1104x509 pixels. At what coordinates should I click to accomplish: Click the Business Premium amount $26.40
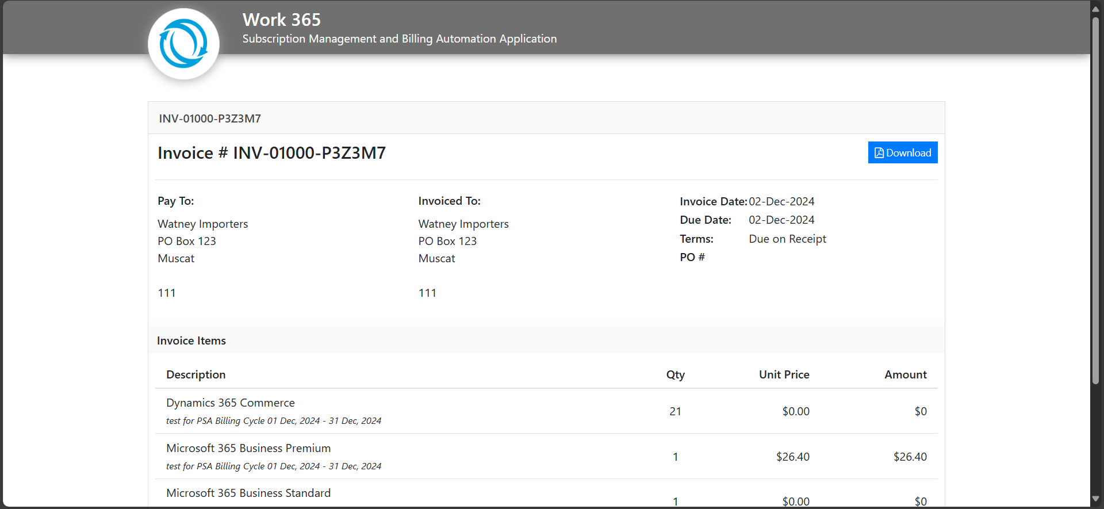click(x=910, y=457)
